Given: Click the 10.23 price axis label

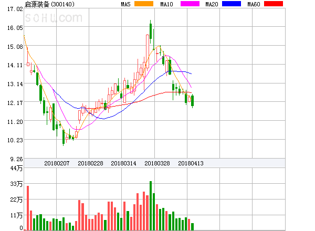Looking at the screenshot, I should (15, 140).
